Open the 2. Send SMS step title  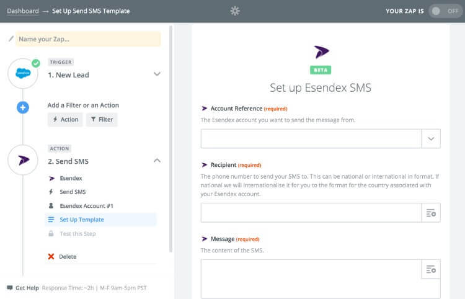tap(68, 161)
